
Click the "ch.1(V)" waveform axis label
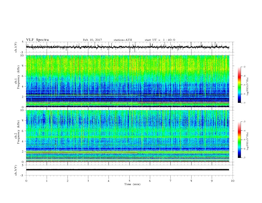pyautogui.click(x=16, y=47)
